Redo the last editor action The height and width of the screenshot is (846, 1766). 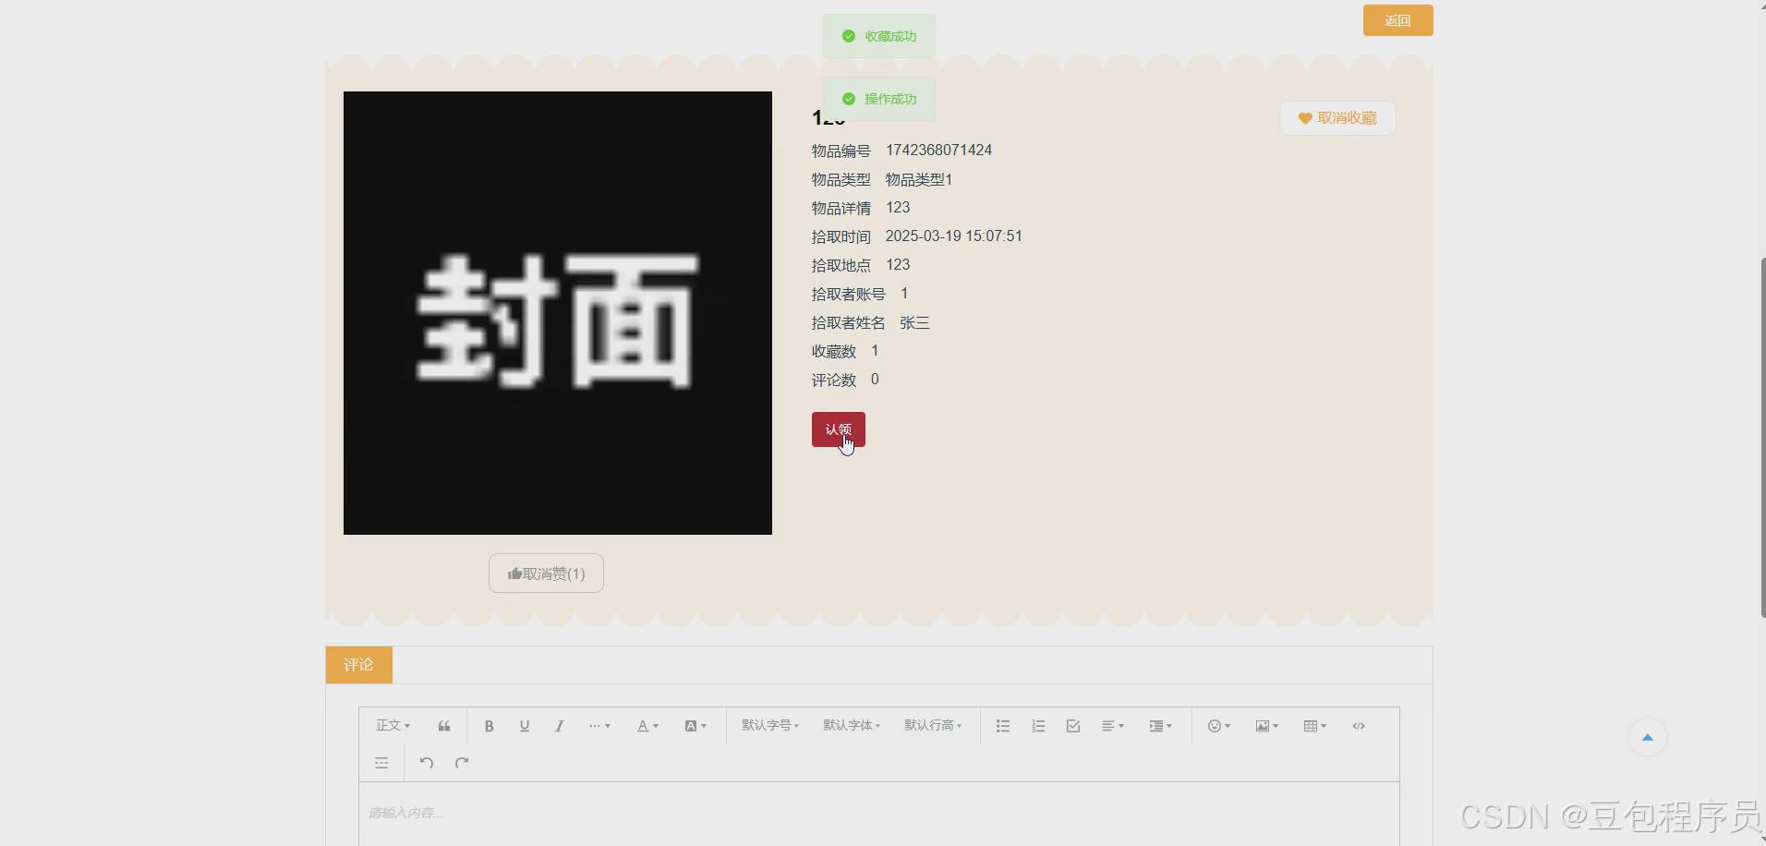461,763
